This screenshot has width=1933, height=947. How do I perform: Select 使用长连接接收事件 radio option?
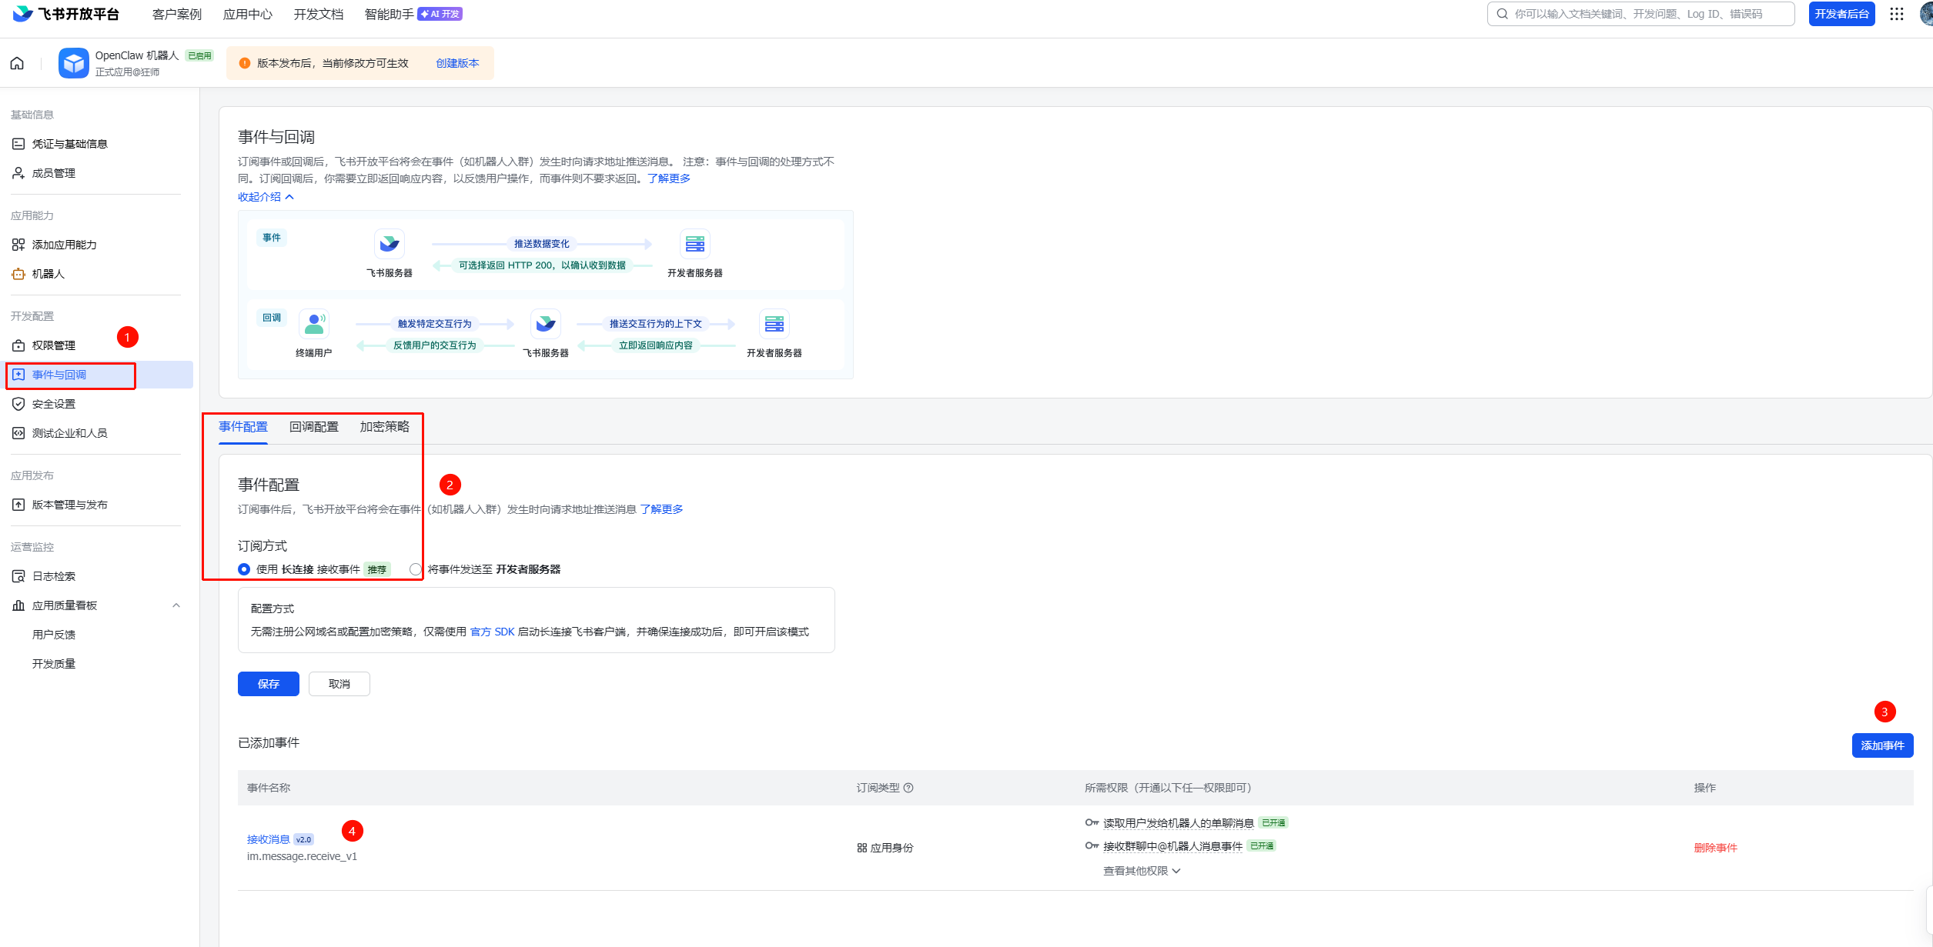pyautogui.click(x=244, y=569)
